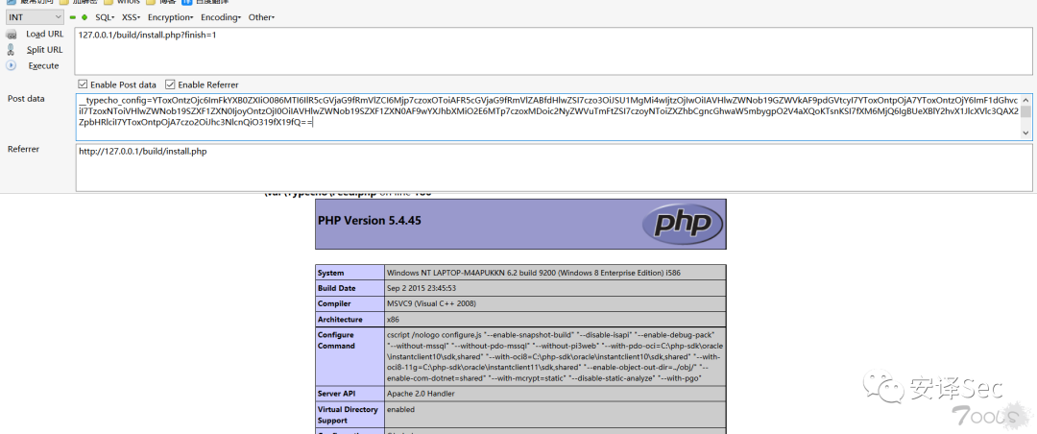
Task: Click the Architecture row label
Action: pyautogui.click(x=340, y=319)
